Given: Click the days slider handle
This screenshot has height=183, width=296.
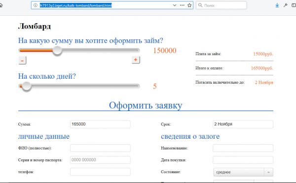Looking at the screenshot, I should [27, 86].
